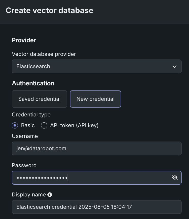
Task: Select the New credential tab
Action: click(x=95, y=99)
